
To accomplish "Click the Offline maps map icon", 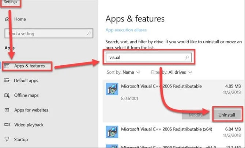I will point(7,95).
